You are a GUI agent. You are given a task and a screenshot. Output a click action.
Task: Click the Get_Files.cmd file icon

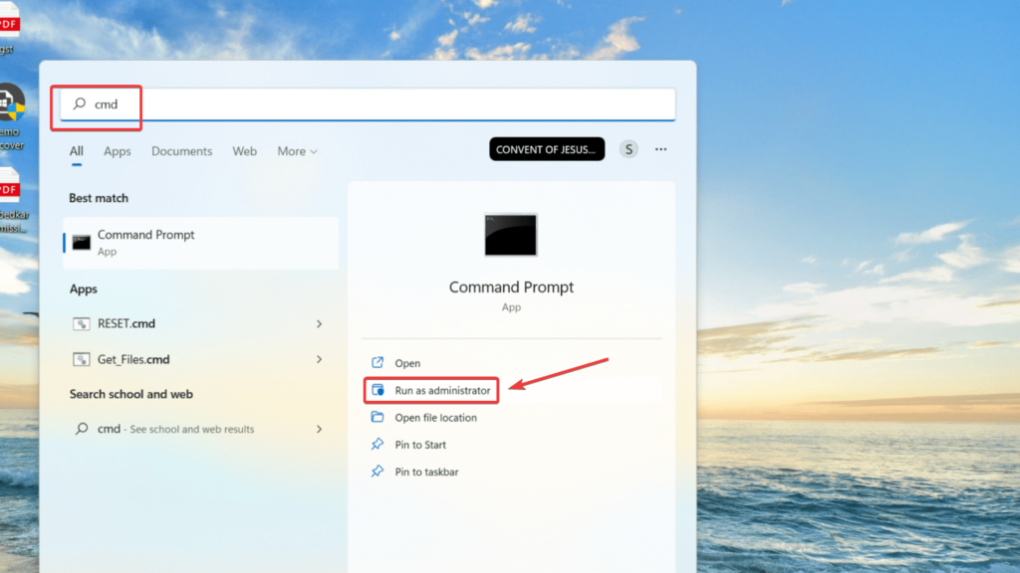tap(82, 359)
